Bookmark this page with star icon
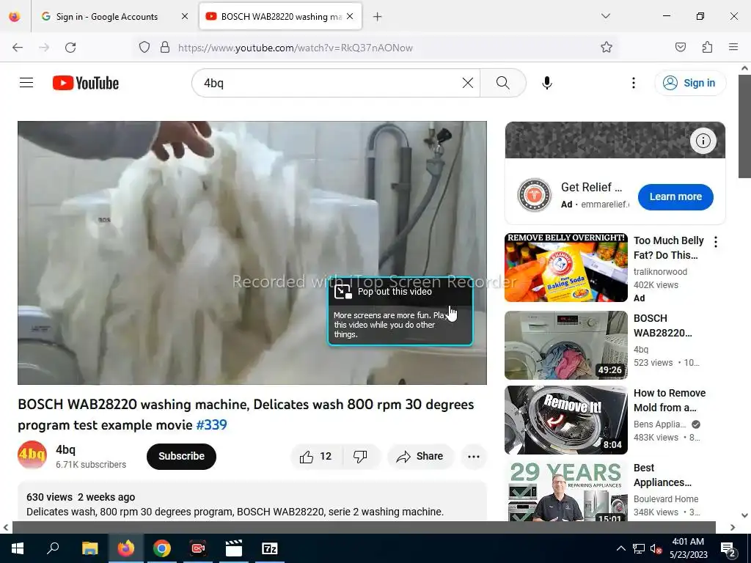 (x=607, y=48)
